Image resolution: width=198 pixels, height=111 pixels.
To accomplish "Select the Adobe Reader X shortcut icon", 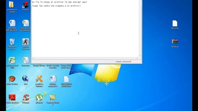I will point(12,98).
